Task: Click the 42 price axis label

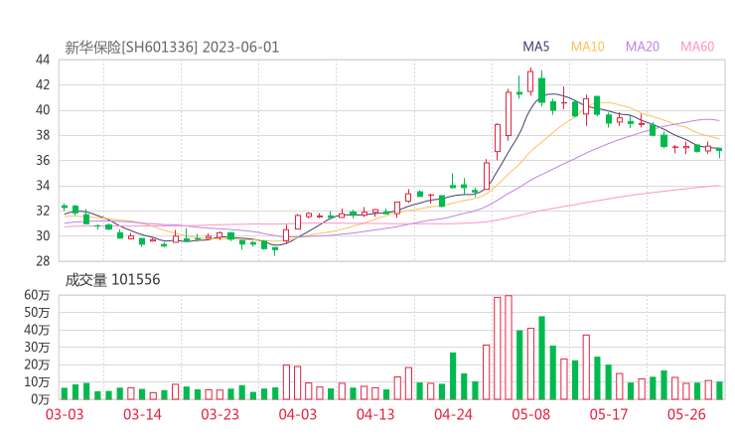Action: click(x=43, y=84)
